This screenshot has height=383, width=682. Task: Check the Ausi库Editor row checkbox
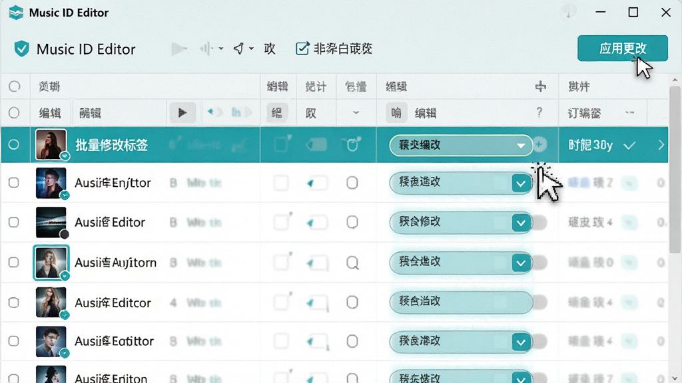pos(14,222)
